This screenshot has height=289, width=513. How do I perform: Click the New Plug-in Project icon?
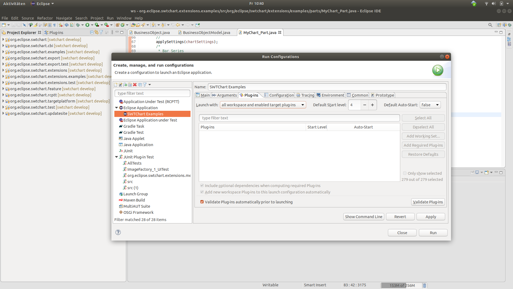coord(117,25)
